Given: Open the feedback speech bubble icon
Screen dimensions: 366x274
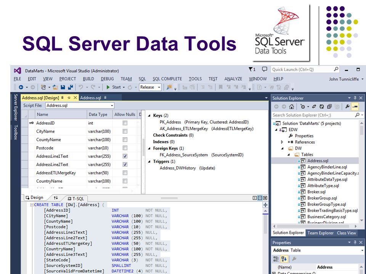Looking at the screenshot, I should point(265,69).
